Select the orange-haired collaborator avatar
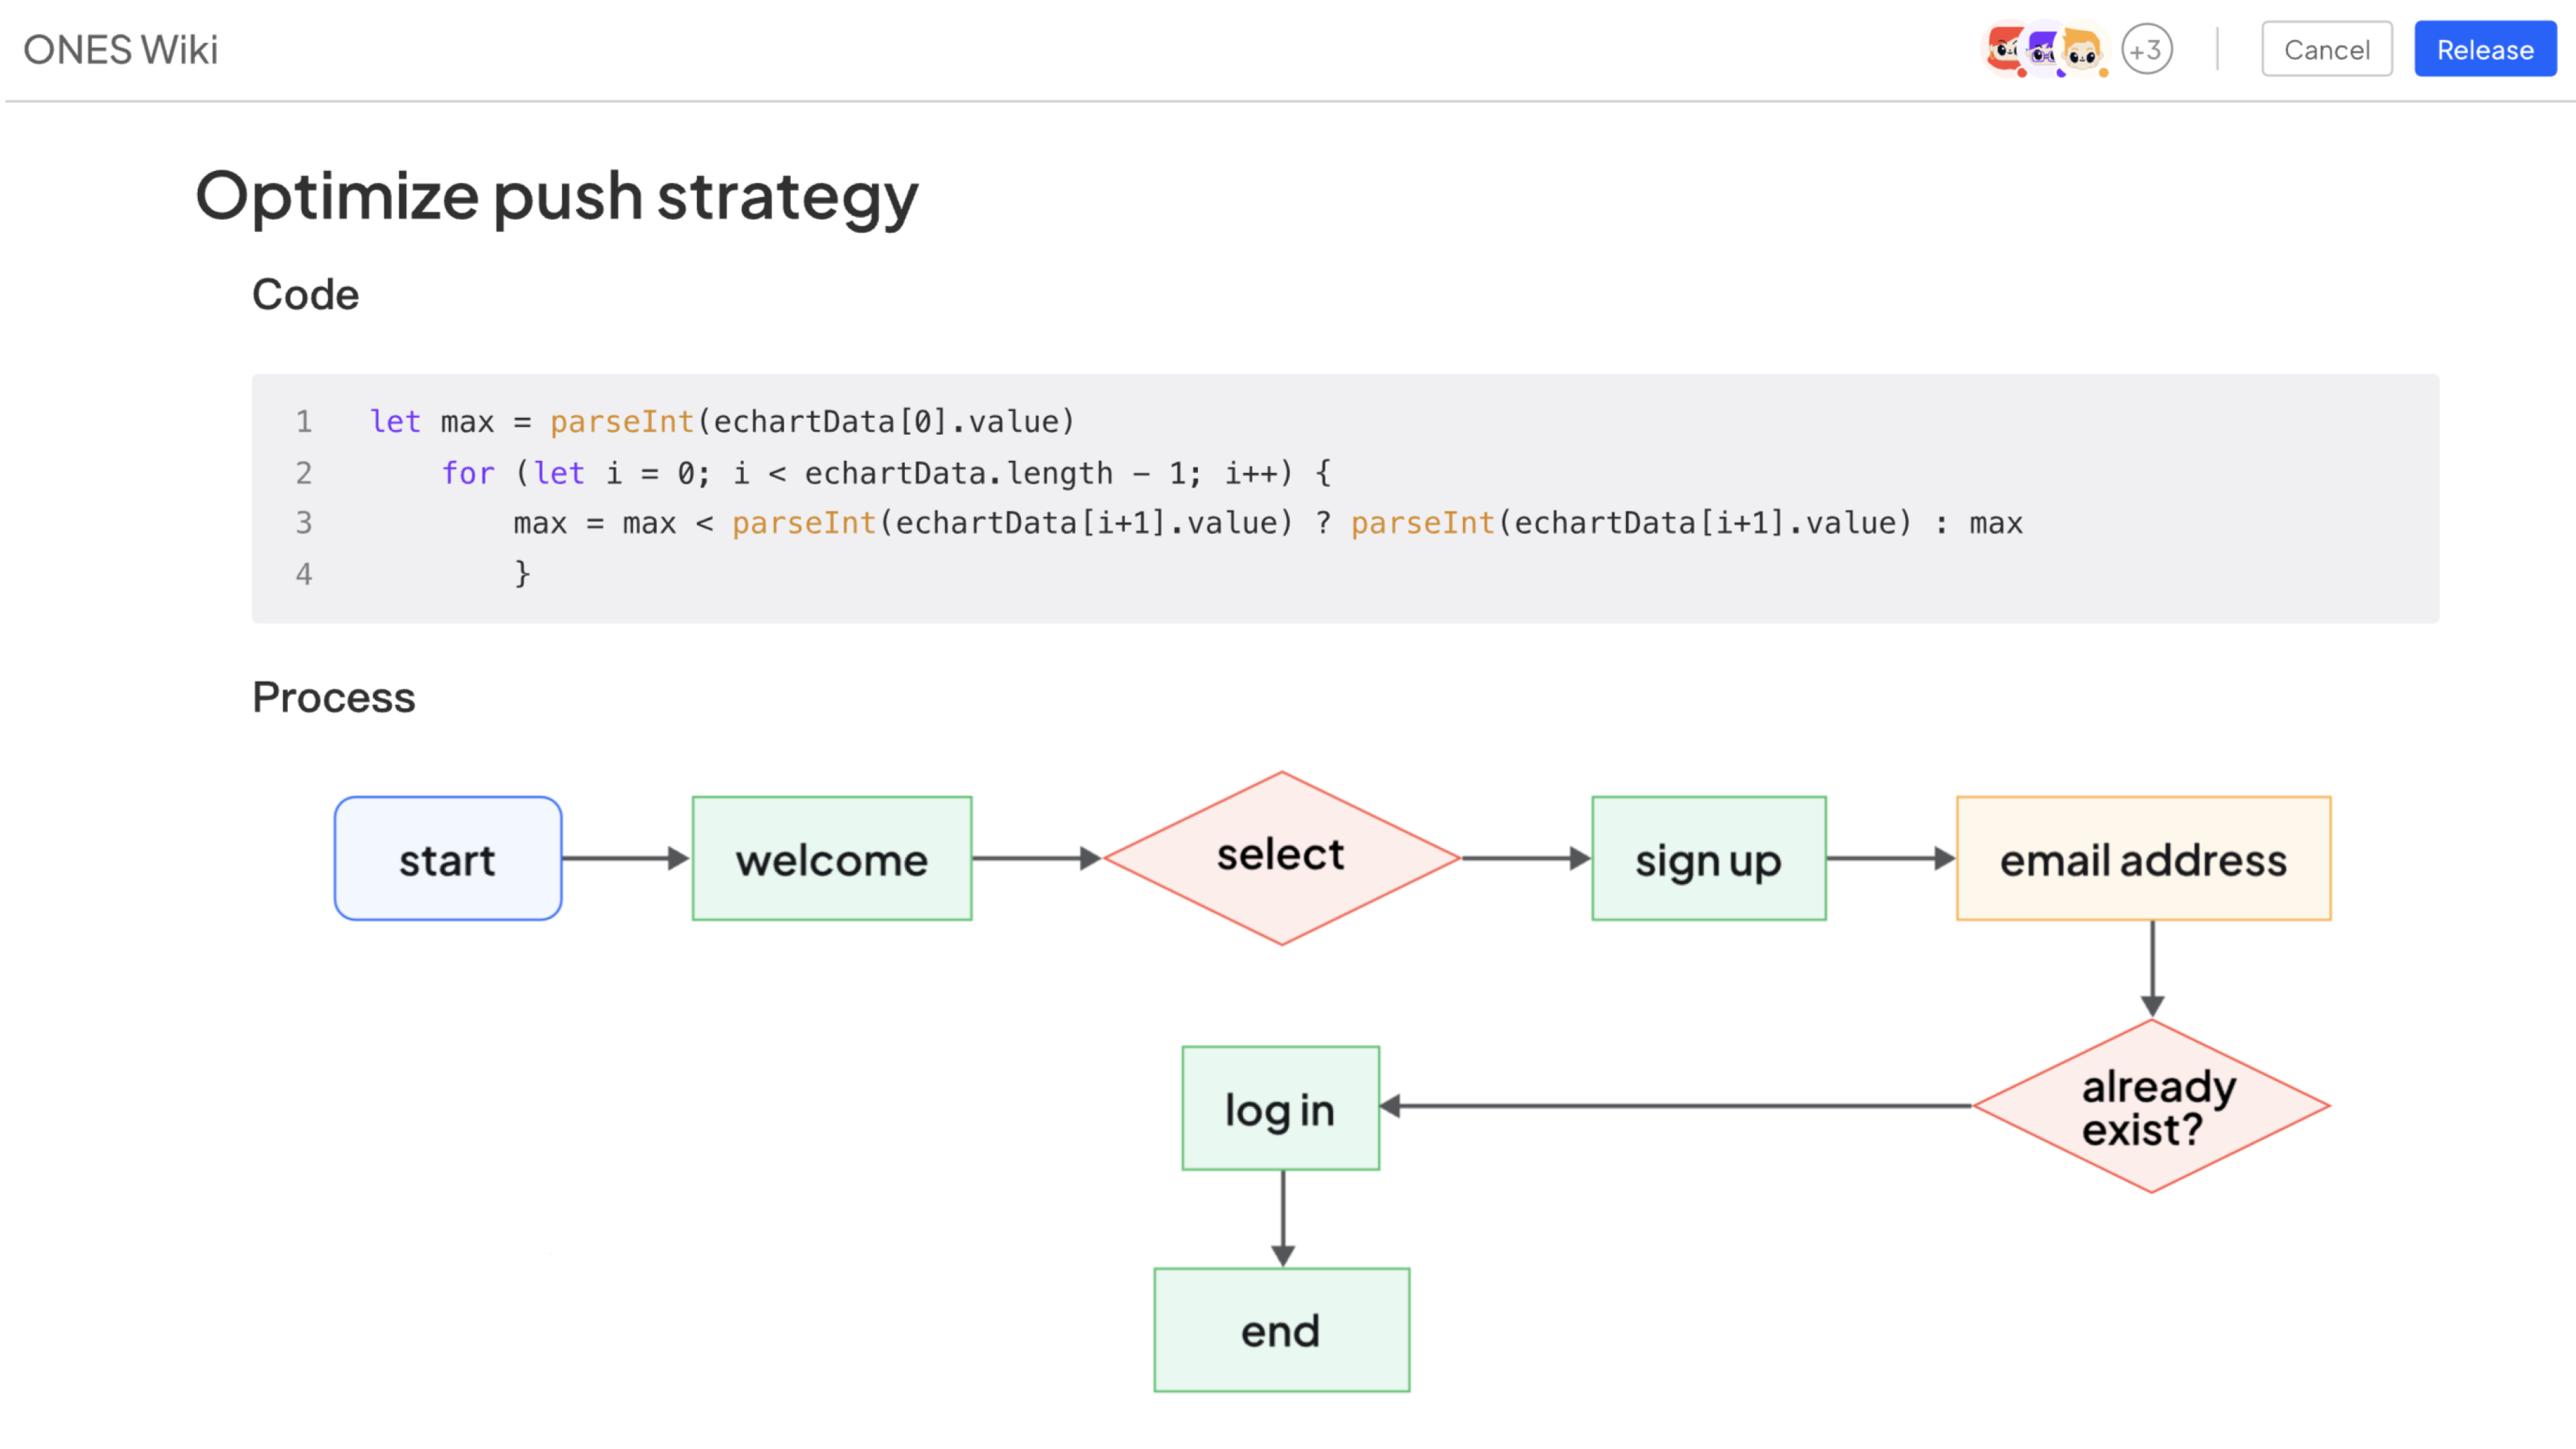 tap(2082, 52)
